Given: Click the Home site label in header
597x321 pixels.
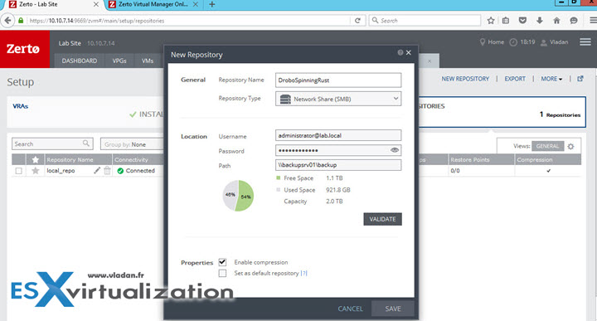Looking at the screenshot, I should pos(496,41).
